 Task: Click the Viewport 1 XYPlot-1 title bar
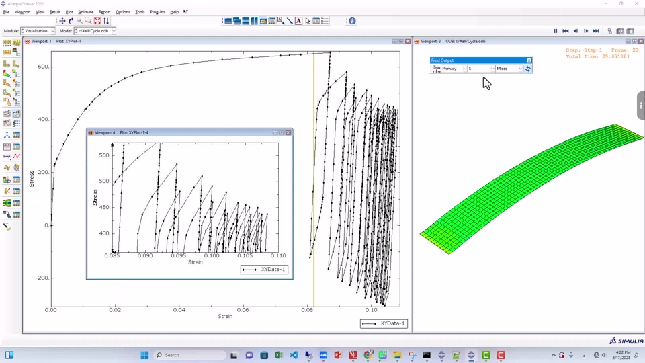click(x=217, y=41)
